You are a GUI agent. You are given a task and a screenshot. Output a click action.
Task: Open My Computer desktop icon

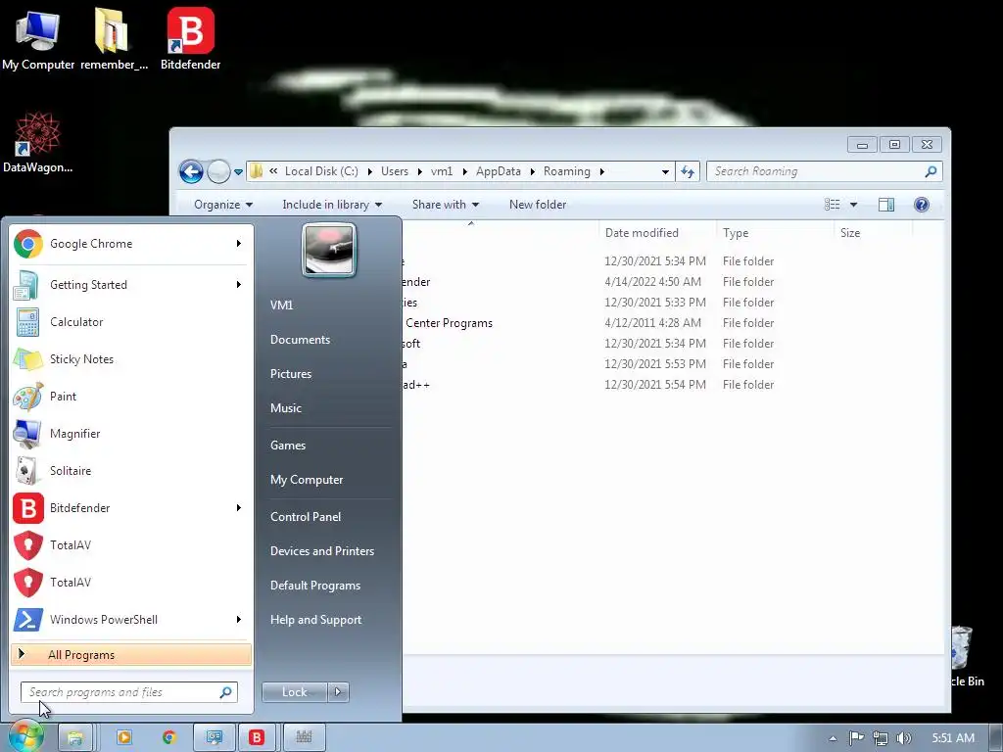click(38, 39)
